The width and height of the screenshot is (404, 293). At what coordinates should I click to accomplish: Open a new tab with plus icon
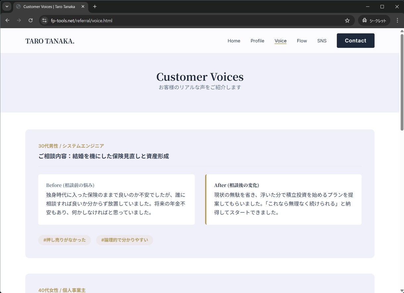pos(95,7)
